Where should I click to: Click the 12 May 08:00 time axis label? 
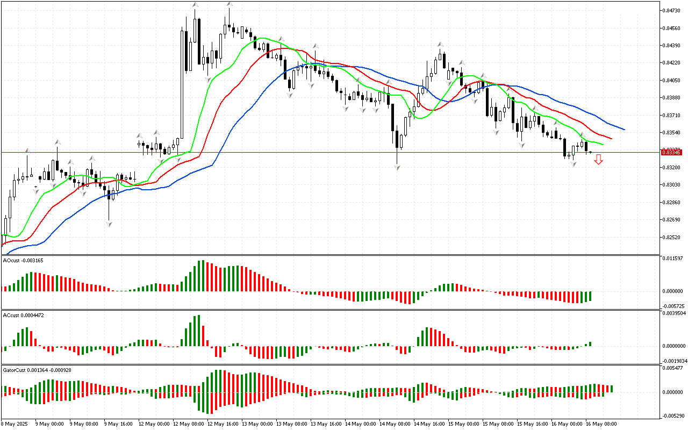(x=188, y=424)
